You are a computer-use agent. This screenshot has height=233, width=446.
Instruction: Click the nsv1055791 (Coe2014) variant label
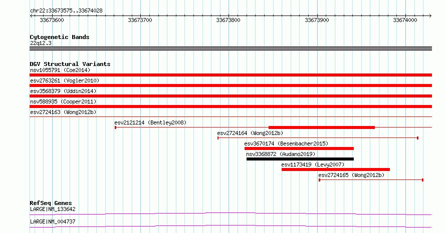(60, 70)
